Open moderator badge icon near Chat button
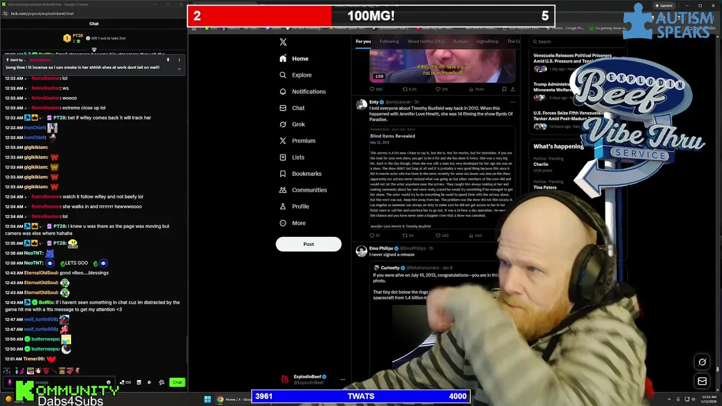 click(161, 382)
